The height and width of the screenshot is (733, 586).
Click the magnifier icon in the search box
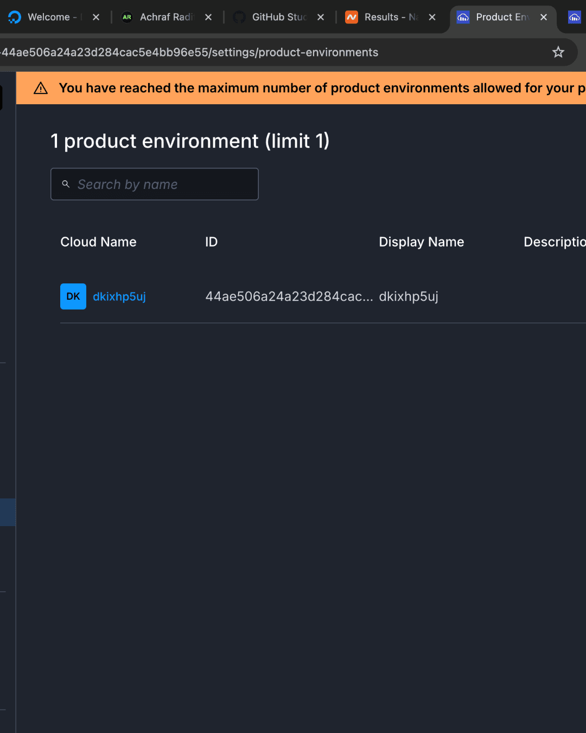click(66, 184)
